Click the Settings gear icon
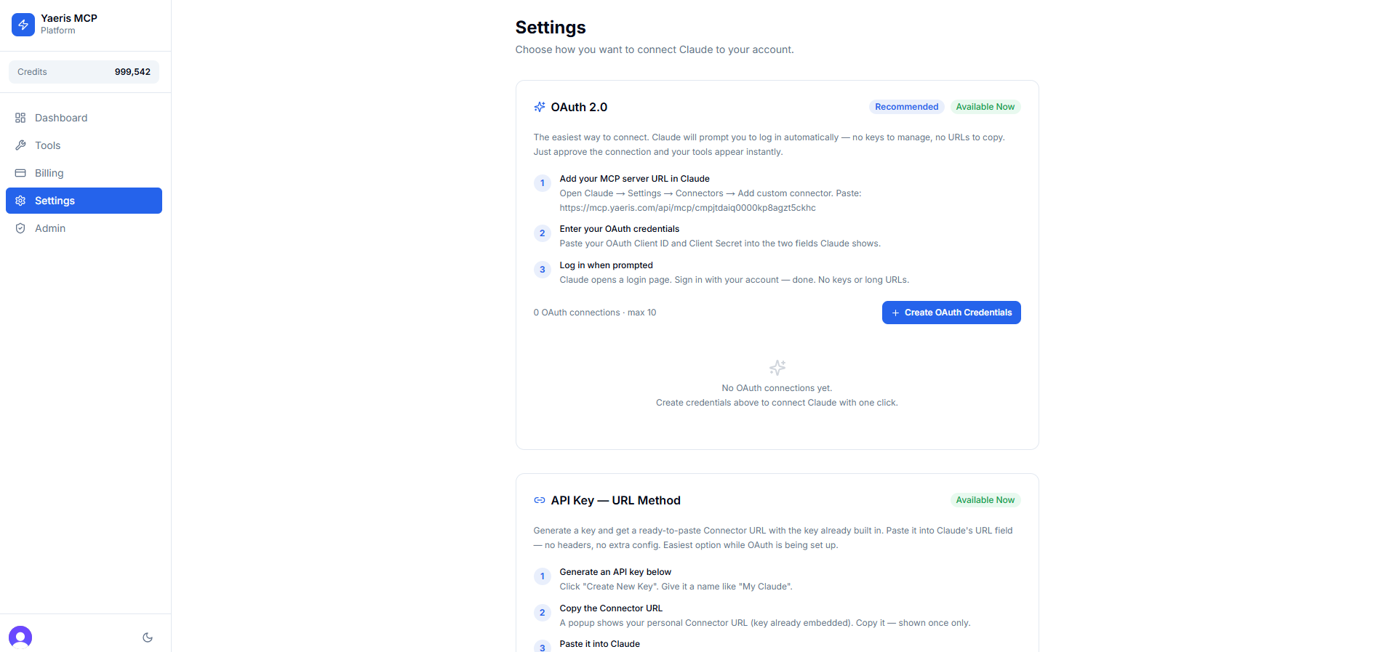Image resolution: width=1376 pixels, height=652 pixels. [20, 201]
